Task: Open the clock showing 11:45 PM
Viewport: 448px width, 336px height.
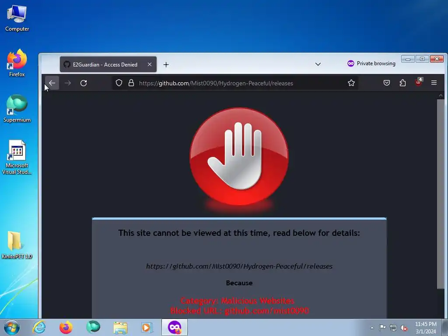Action: [x=426, y=328]
